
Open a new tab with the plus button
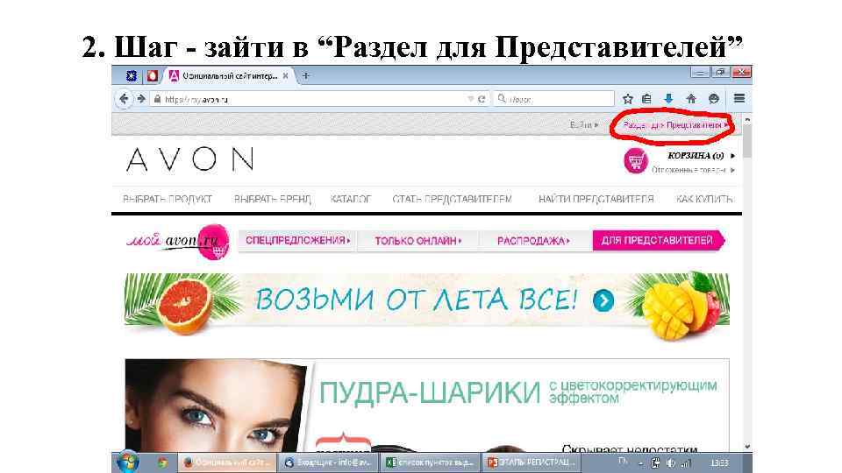(x=305, y=76)
